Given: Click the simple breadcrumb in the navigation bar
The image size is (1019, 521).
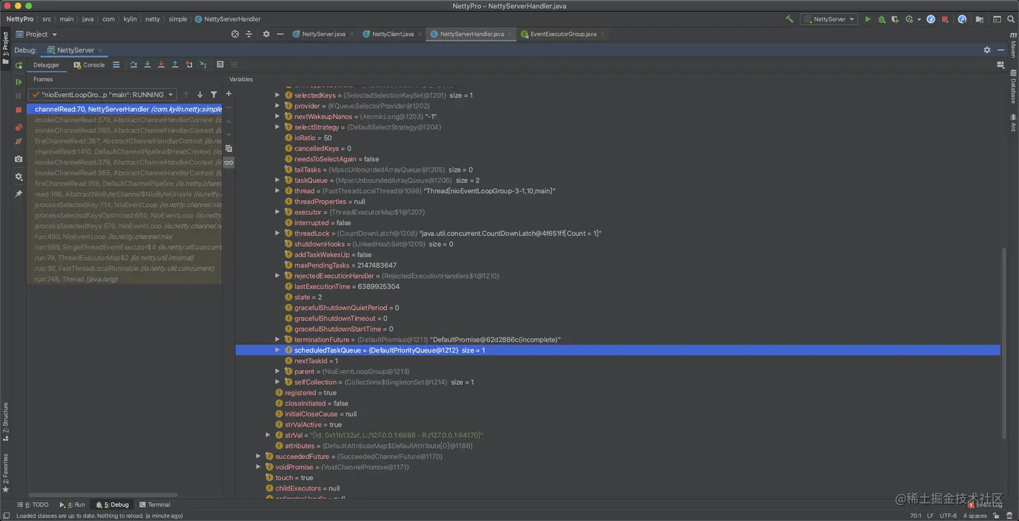Looking at the screenshot, I should pyautogui.click(x=178, y=19).
